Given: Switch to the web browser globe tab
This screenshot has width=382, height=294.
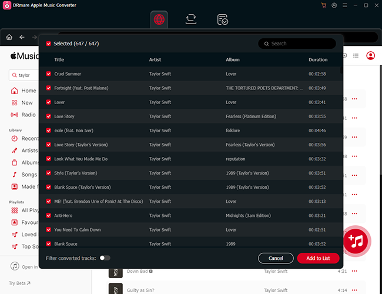Looking at the screenshot, I should [x=159, y=19].
